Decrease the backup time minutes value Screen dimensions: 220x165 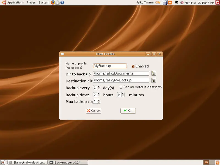(123, 96)
